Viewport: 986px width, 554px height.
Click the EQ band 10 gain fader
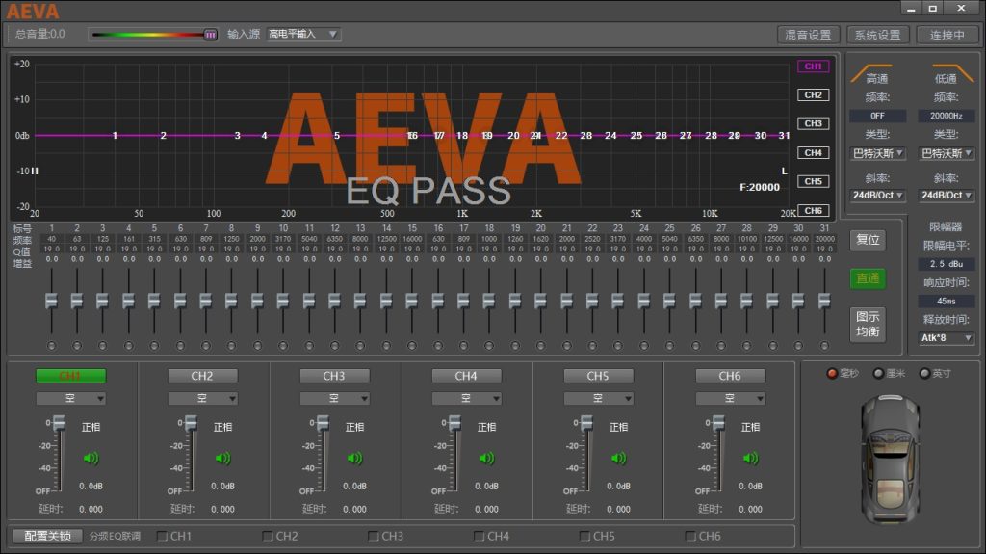click(283, 301)
